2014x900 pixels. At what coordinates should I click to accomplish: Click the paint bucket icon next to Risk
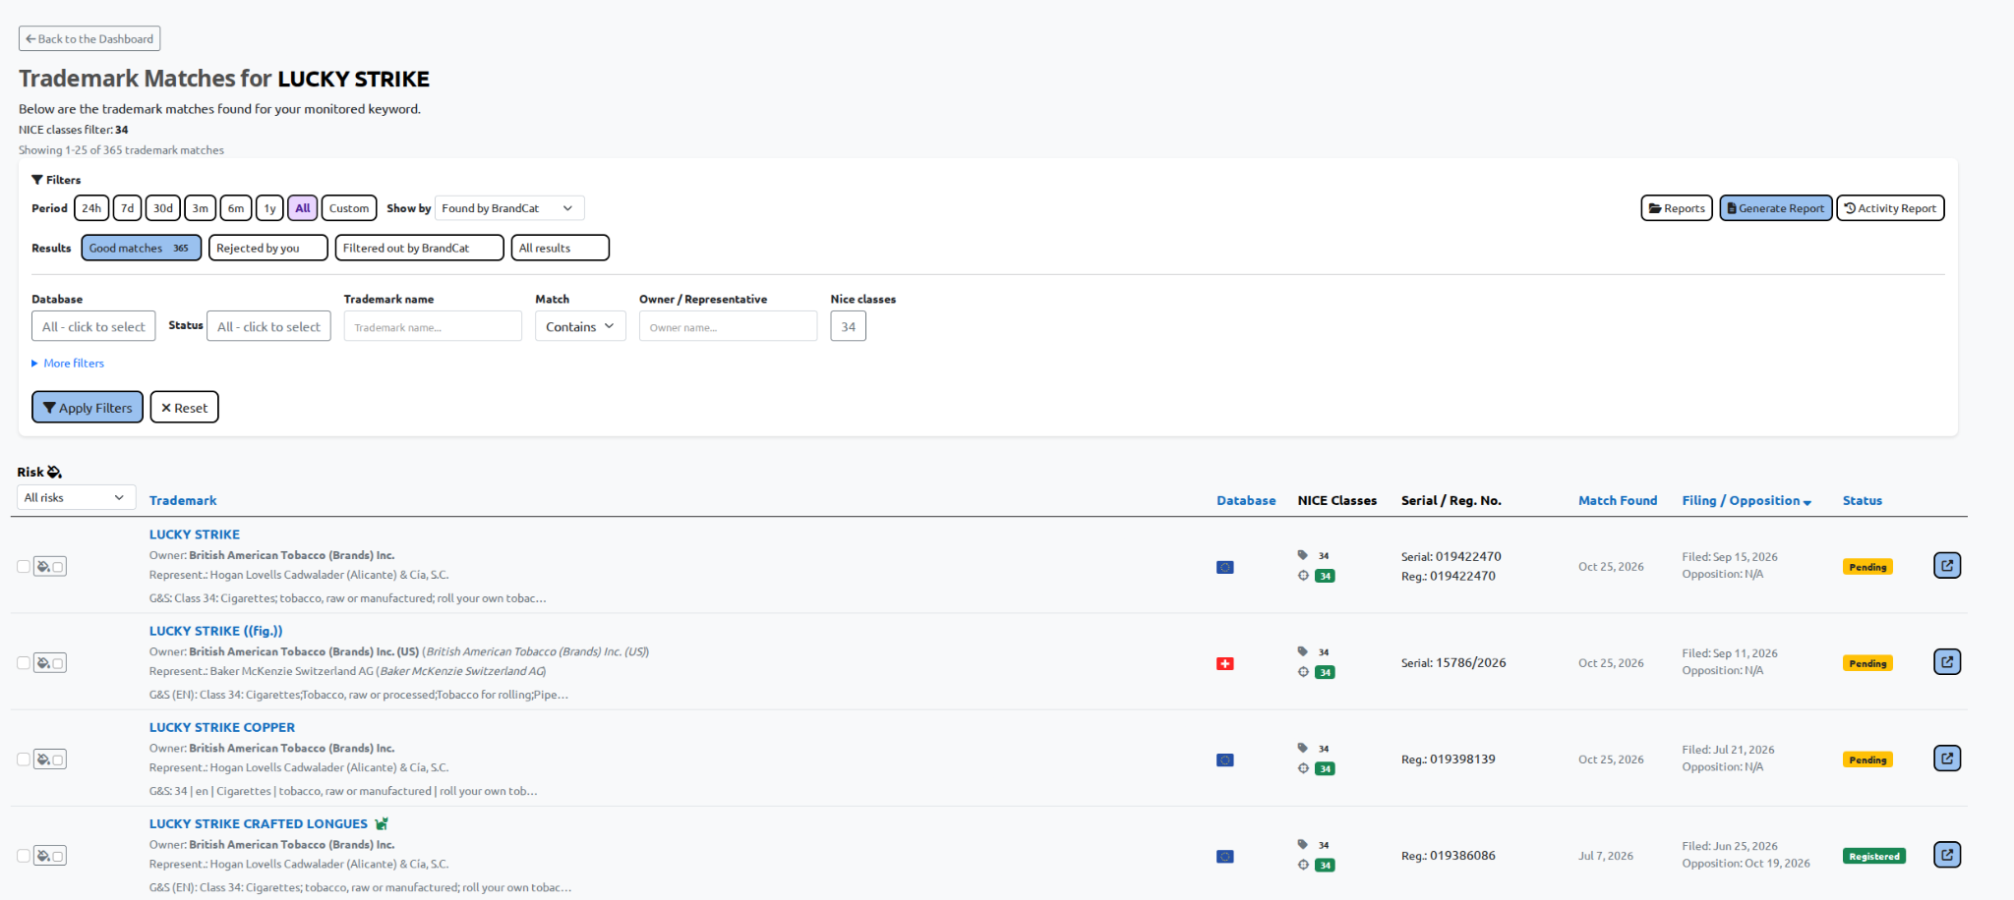[x=54, y=472]
